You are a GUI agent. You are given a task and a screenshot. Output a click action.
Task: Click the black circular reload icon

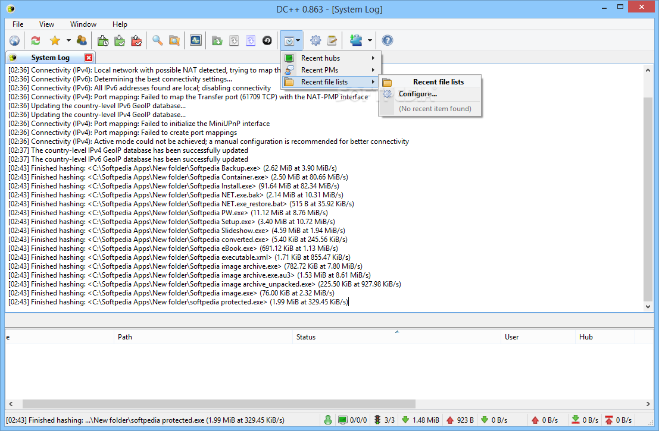(267, 40)
